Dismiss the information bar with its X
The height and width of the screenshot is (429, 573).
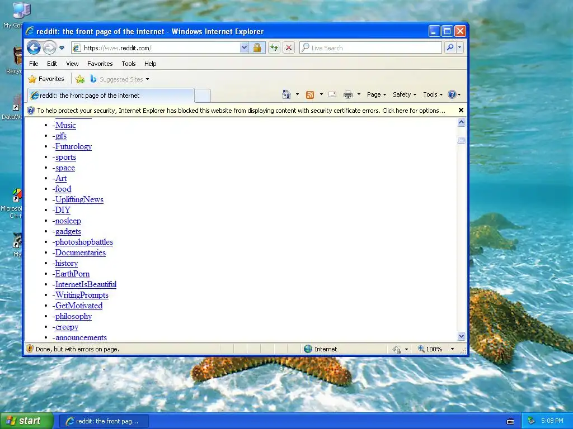pyautogui.click(x=461, y=110)
